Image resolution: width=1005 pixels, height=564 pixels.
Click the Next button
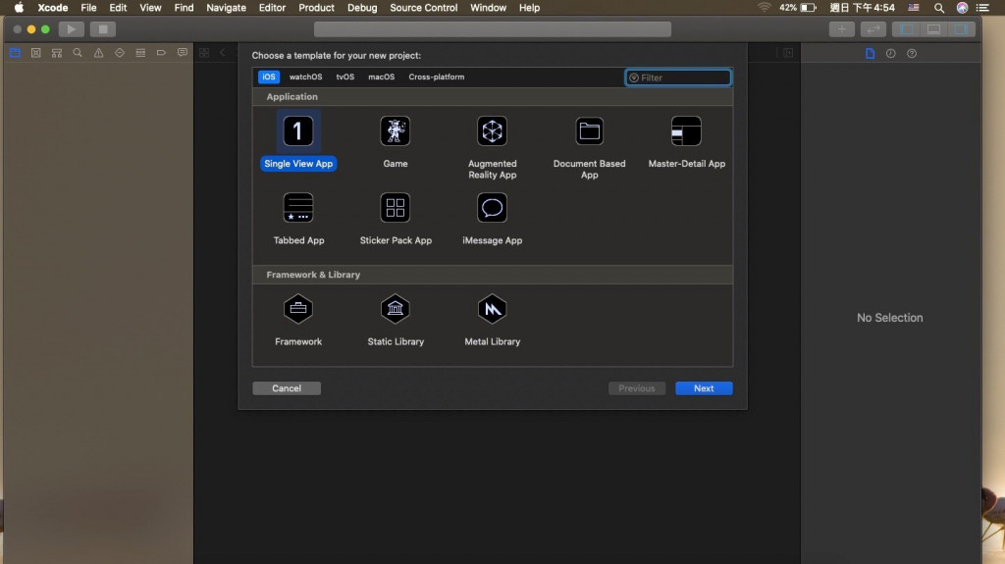tap(704, 388)
